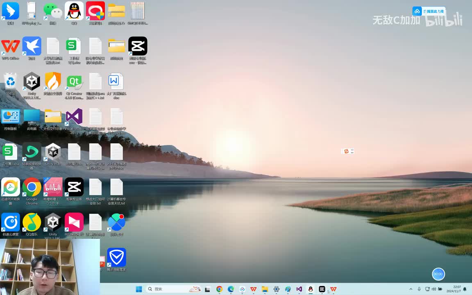This screenshot has width=472, height=295.
Task: Open the 此电脑 This PC icon
Action: (x=32, y=116)
